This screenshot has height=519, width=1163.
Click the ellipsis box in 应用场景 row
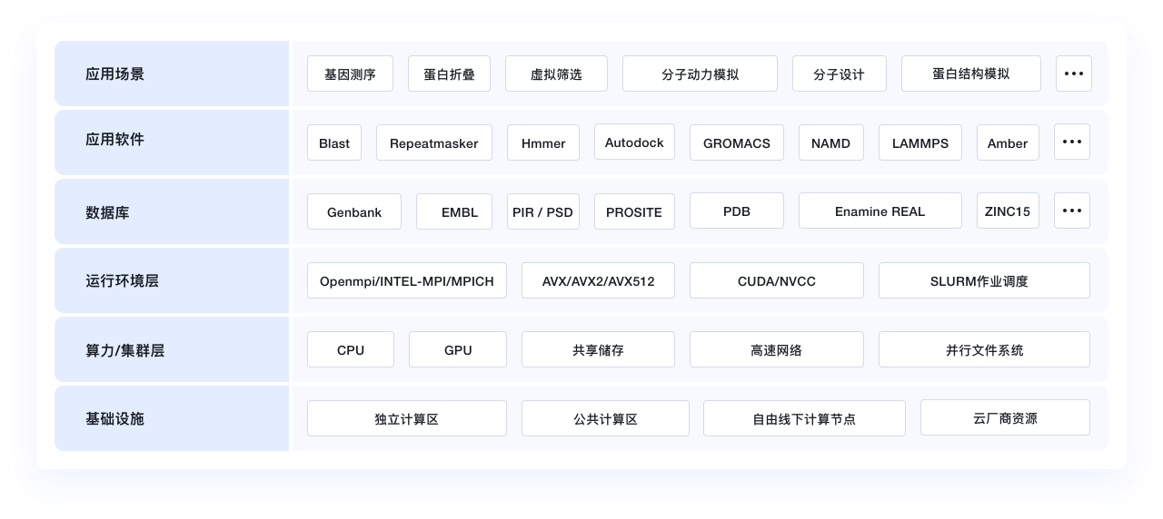click(x=1073, y=73)
